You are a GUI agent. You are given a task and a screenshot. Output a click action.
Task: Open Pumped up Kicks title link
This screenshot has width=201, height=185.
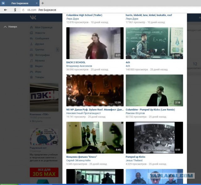[x=135, y=157]
